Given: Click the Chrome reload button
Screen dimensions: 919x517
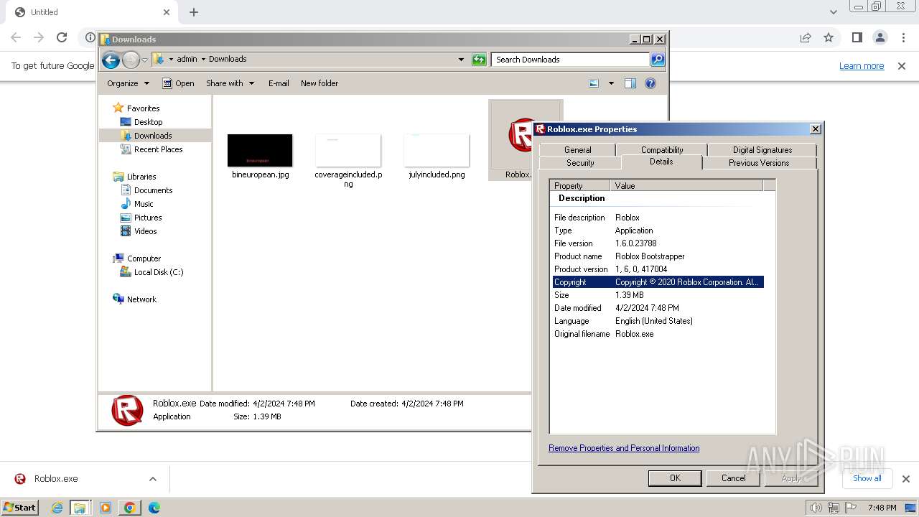Looking at the screenshot, I should [62, 37].
